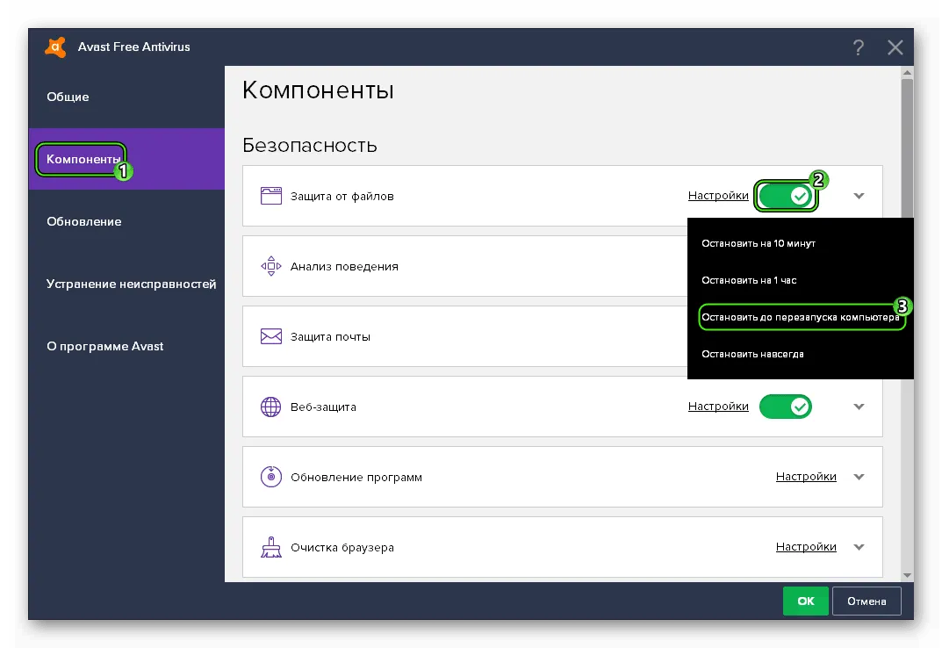
Task: Expand the Очистка браузера chevron
Action: point(859,547)
